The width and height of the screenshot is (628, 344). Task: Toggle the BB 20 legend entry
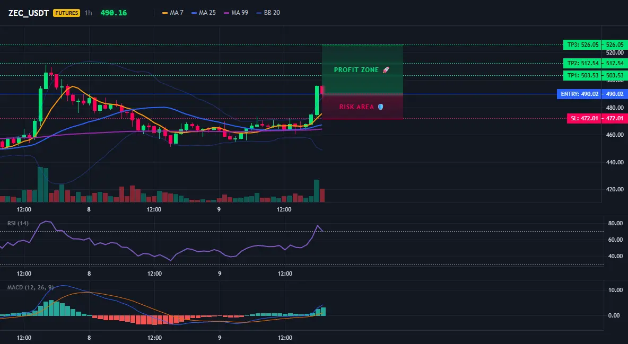click(x=268, y=13)
